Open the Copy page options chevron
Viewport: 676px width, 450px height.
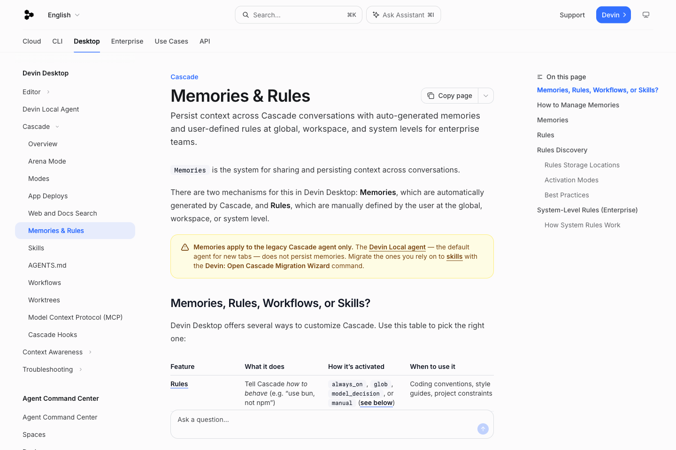pyautogui.click(x=486, y=96)
